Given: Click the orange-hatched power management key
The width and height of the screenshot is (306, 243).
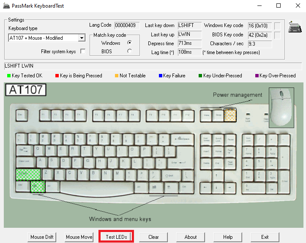Looking at the screenshot, I should tap(230, 115).
